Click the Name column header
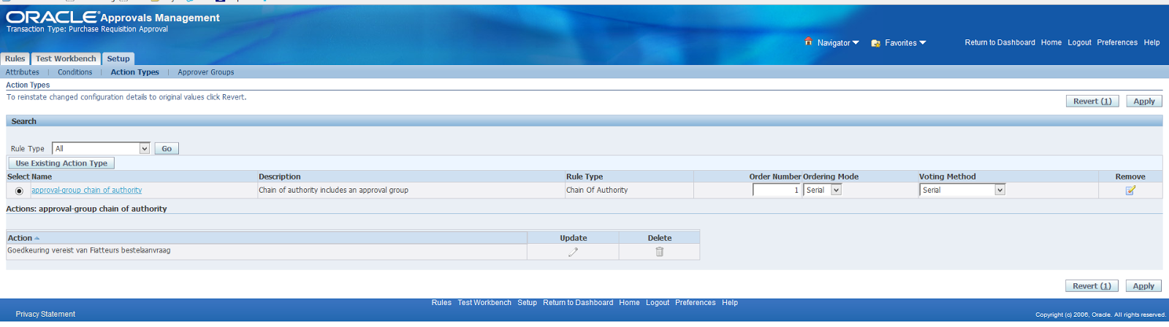Screen dimensions: 1169x327 pyautogui.click(x=42, y=177)
